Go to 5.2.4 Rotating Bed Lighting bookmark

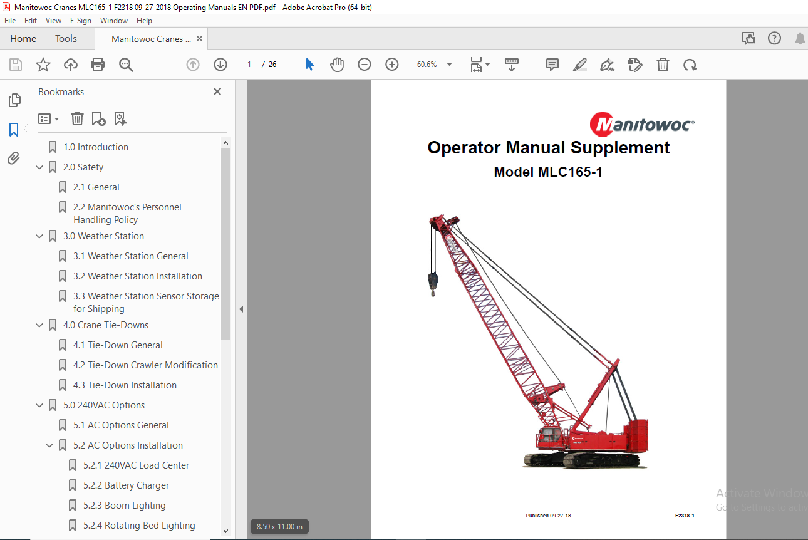click(x=139, y=526)
